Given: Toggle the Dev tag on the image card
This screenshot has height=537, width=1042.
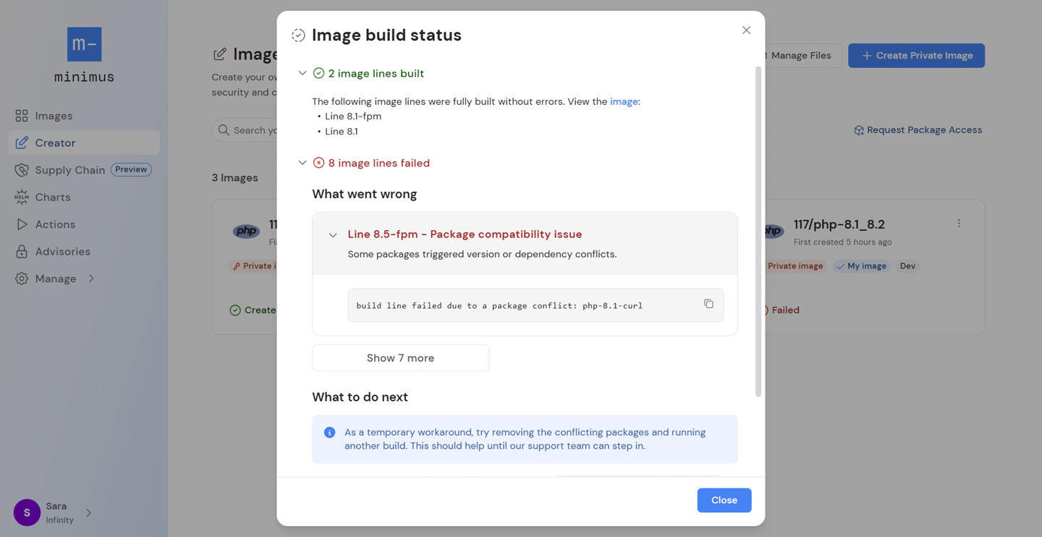Looking at the screenshot, I should [907, 266].
